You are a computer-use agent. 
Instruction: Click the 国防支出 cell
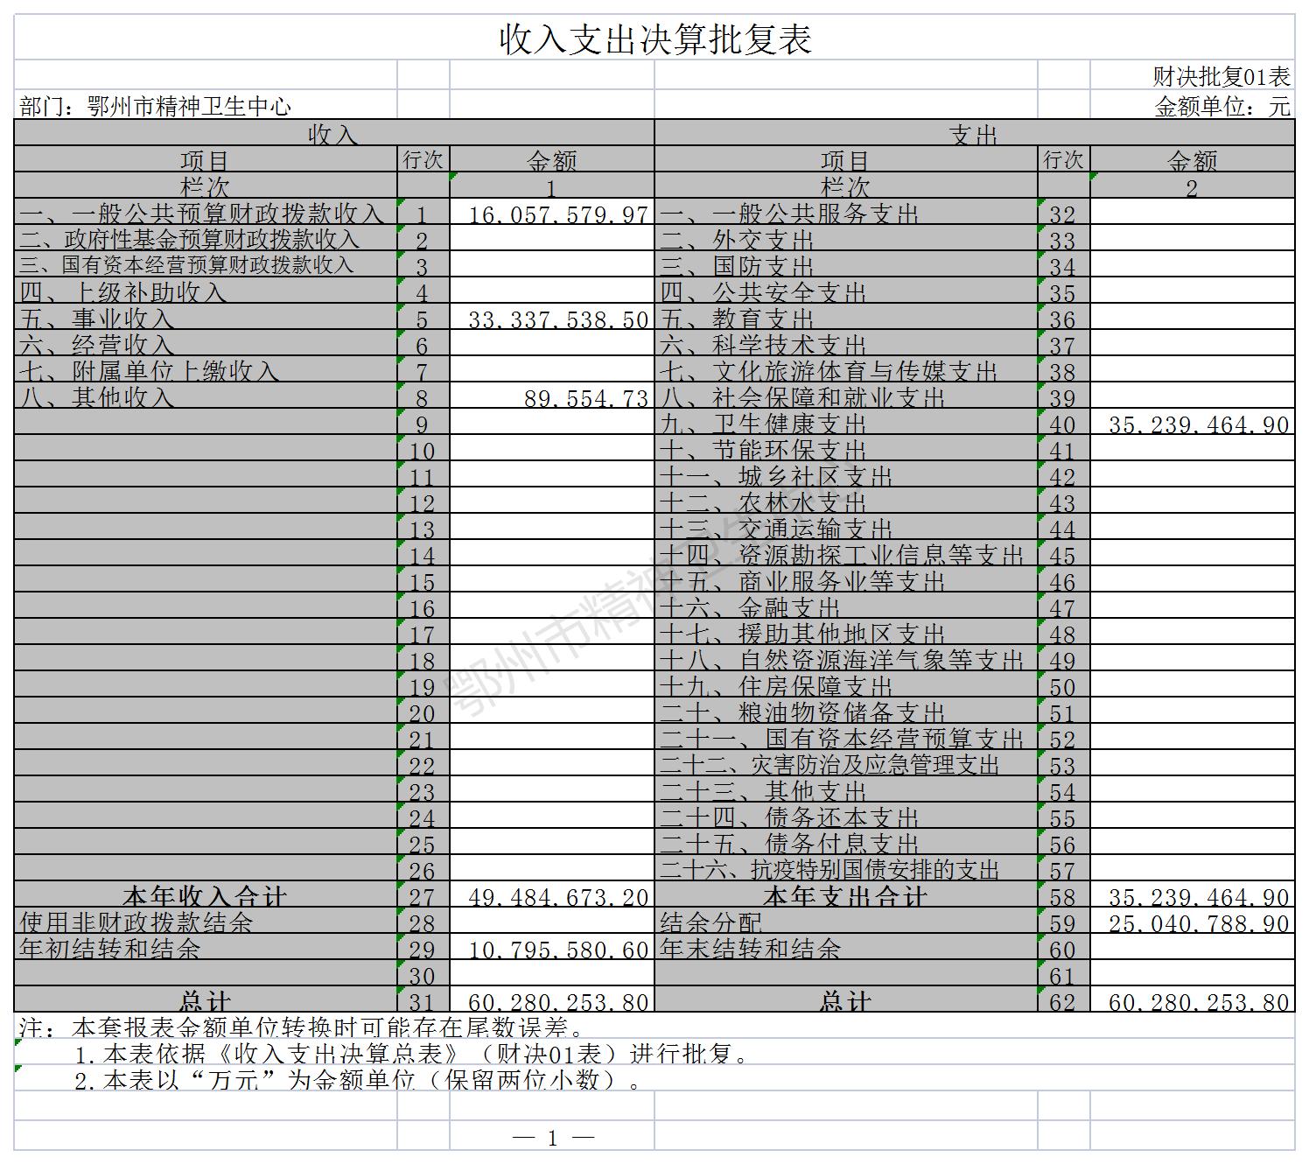click(x=846, y=265)
